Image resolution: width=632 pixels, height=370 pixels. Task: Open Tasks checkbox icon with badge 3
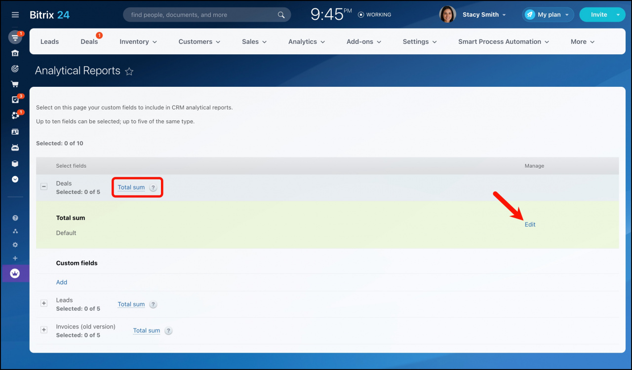coord(15,100)
